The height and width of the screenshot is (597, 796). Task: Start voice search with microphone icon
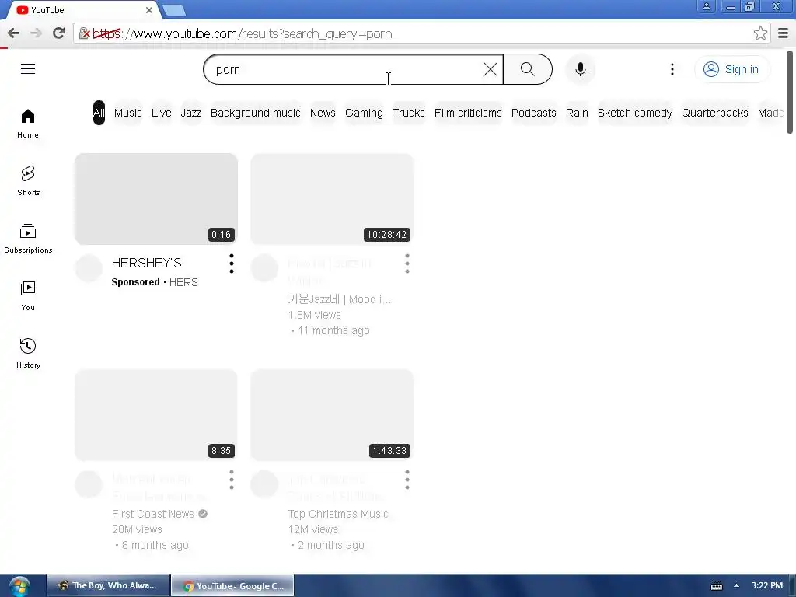pos(580,69)
